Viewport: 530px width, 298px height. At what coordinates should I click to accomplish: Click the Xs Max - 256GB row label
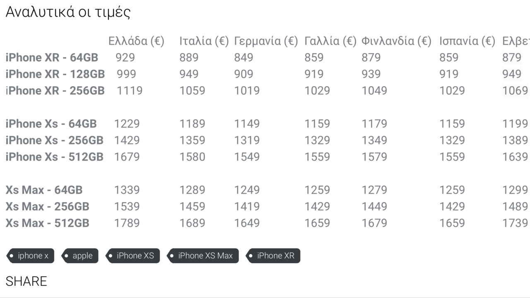47,207
